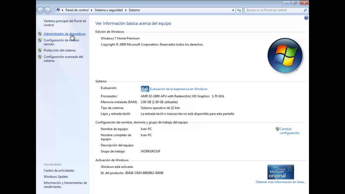The height and width of the screenshot is (194, 345).
Task: Click Windows 7 Home Premium text
Action: pyautogui.click(x=120, y=39)
